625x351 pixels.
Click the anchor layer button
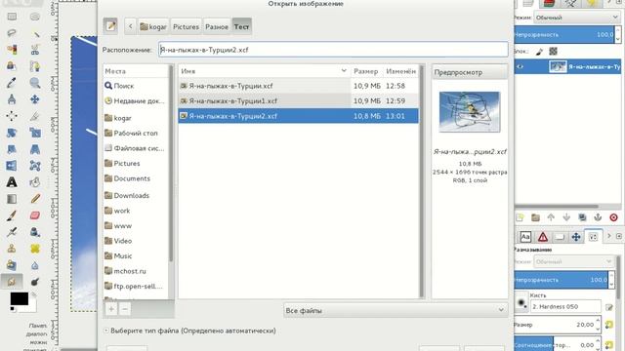598,217
